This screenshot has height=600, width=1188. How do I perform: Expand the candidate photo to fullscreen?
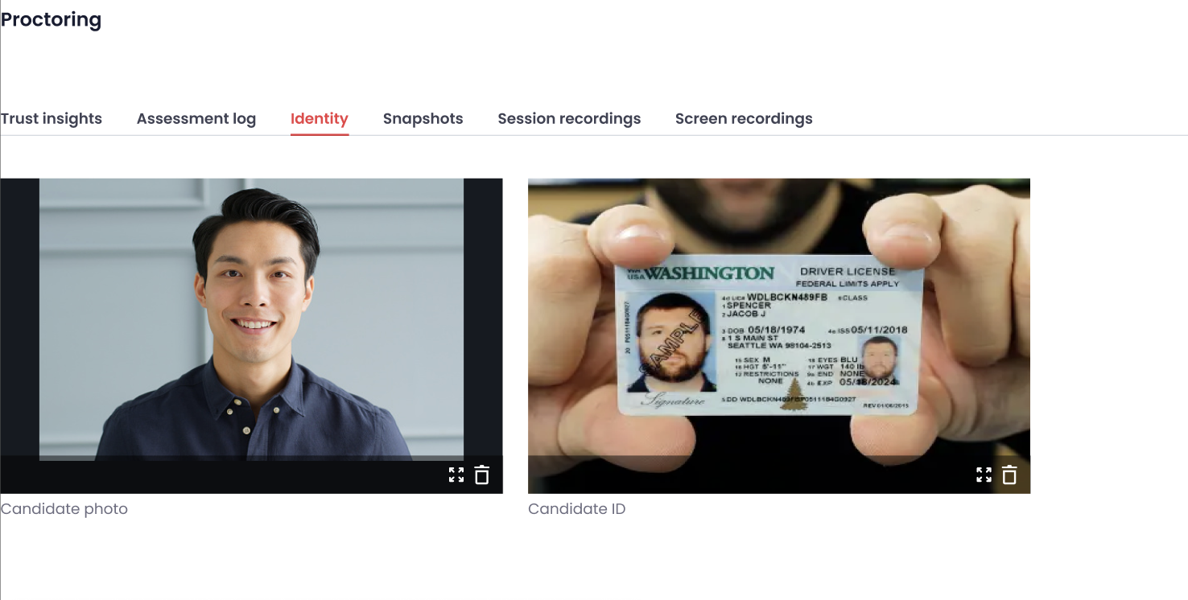(456, 475)
